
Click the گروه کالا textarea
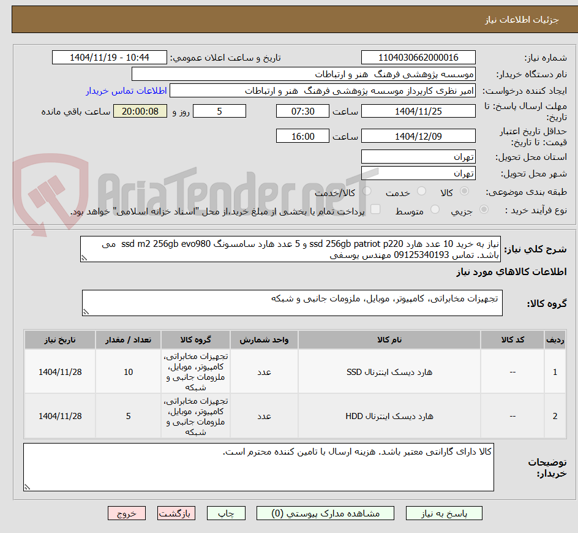[292, 303]
